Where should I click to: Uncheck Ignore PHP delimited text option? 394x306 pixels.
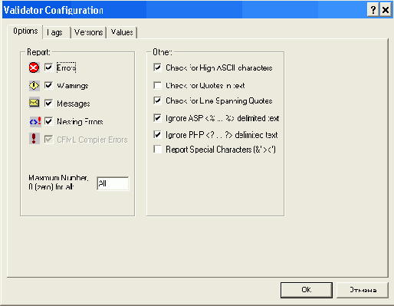157,135
